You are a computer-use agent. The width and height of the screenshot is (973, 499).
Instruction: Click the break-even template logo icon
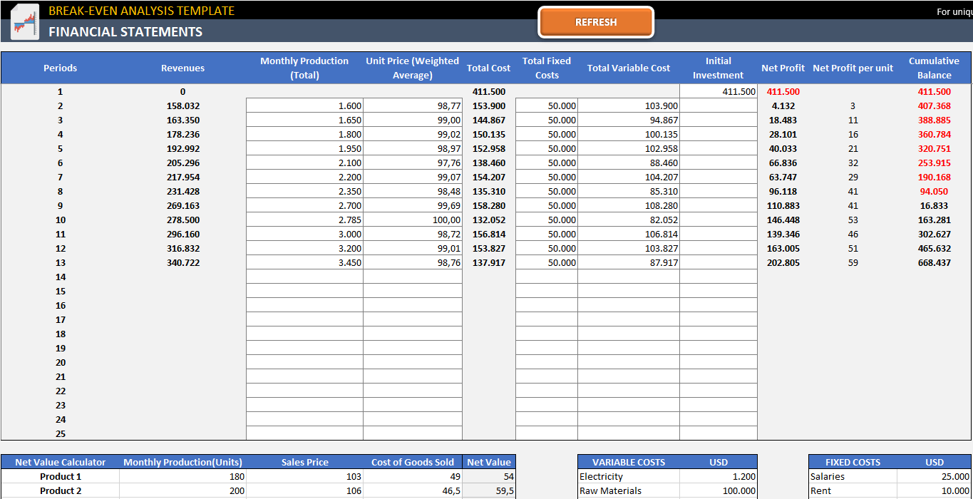[25, 22]
